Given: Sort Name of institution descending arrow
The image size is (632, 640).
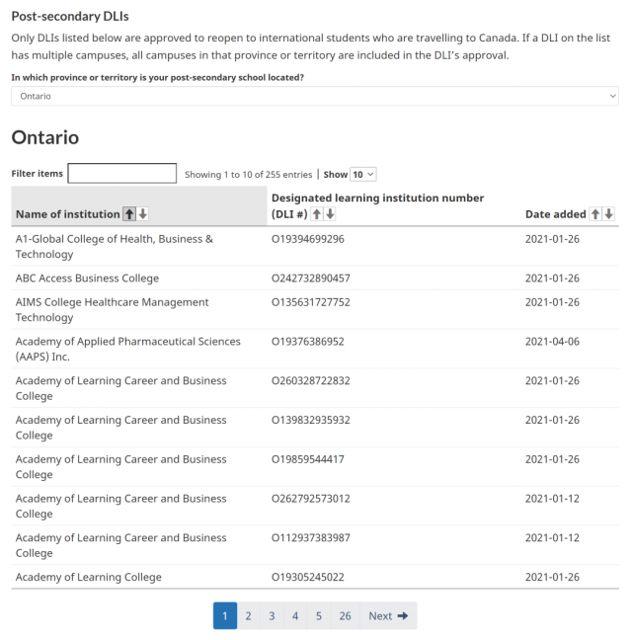Looking at the screenshot, I should point(143,214).
